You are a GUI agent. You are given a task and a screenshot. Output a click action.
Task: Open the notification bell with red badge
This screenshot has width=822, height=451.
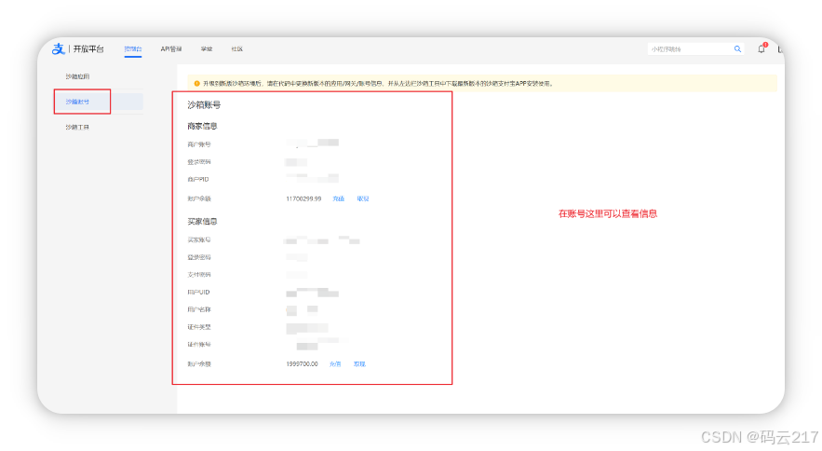[761, 48]
